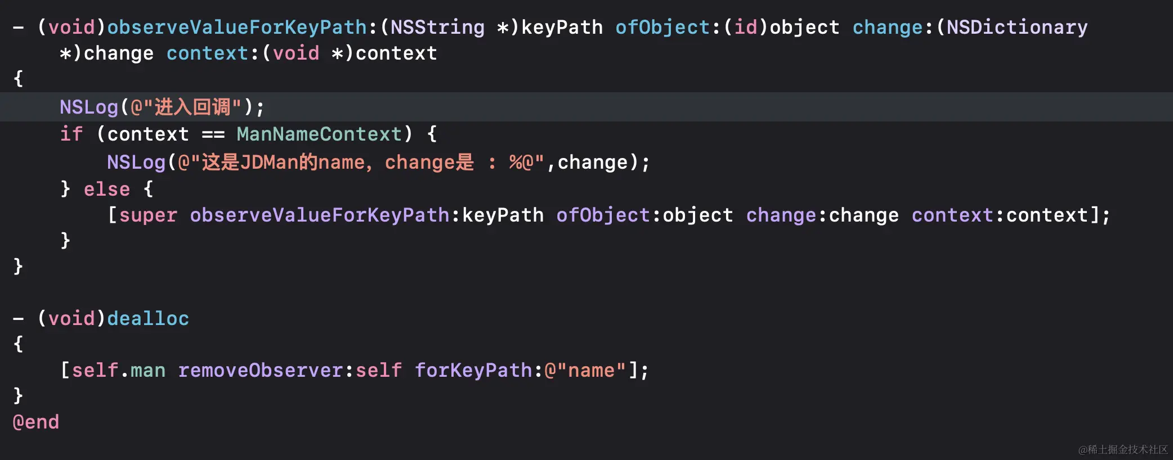Click the @"name" string literal

pyautogui.click(x=585, y=370)
